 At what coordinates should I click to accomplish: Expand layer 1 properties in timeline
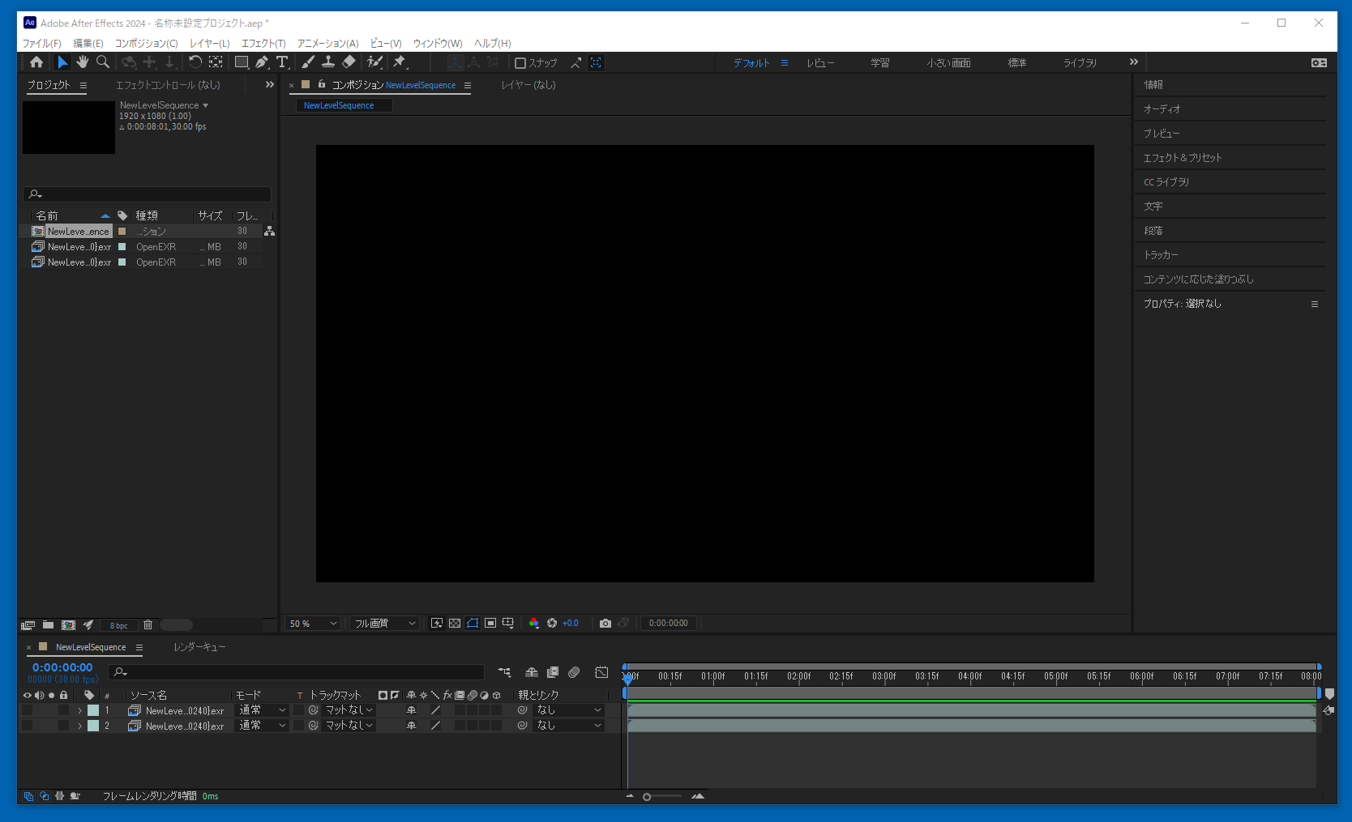[79, 710]
